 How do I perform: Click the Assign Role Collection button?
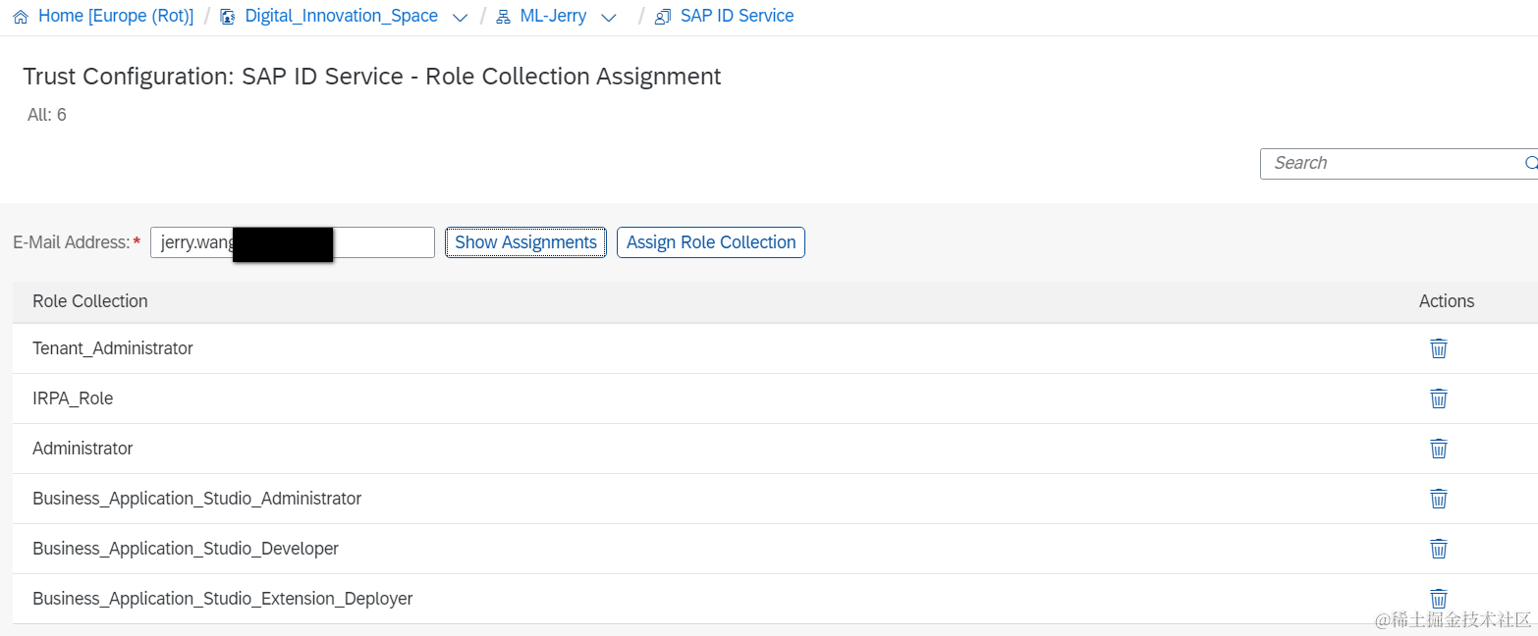(x=711, y=242)
